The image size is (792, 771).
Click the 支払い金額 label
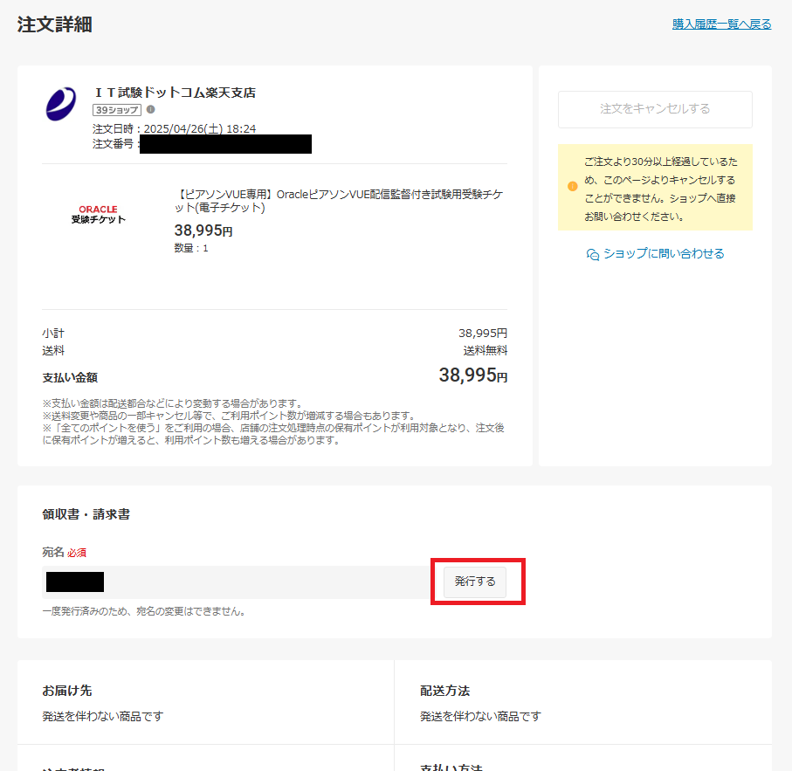click(70, 378)
